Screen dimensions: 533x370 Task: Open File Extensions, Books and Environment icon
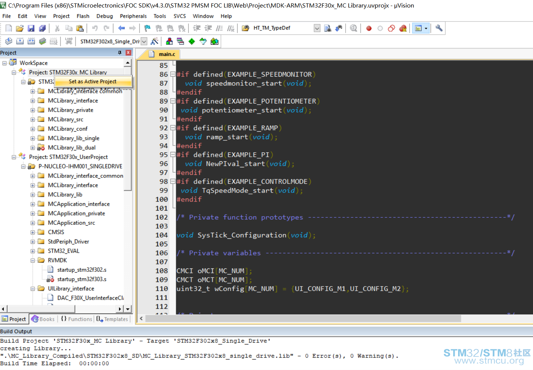[169, 41]
